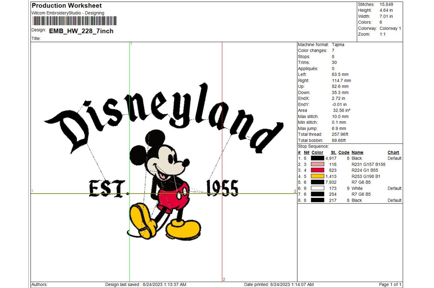434x288 pixels.
Task: Click the 1955 lettering in the design
Action: 222,188
